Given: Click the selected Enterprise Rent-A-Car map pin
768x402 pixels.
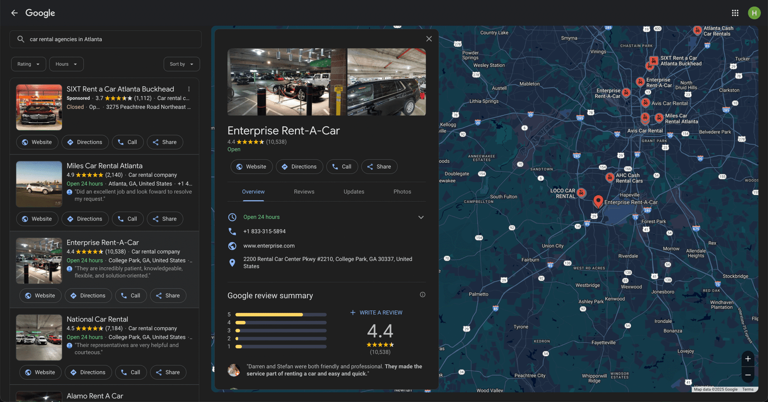Looking at the screenshot, I should click(598, 201).
